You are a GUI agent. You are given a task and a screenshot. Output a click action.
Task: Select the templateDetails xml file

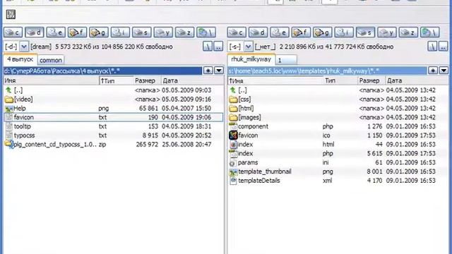coord(338,181)
